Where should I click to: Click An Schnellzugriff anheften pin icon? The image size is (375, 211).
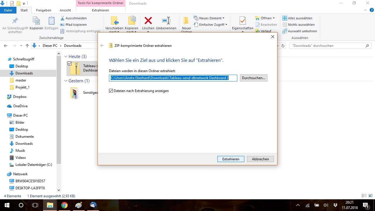tap(15, 21)
